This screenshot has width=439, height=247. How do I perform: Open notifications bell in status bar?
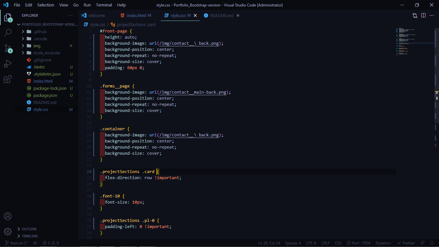[432, 243]
